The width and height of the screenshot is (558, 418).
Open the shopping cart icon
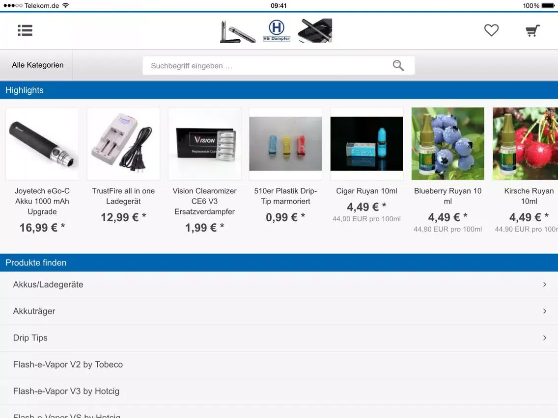coord(533,30)
